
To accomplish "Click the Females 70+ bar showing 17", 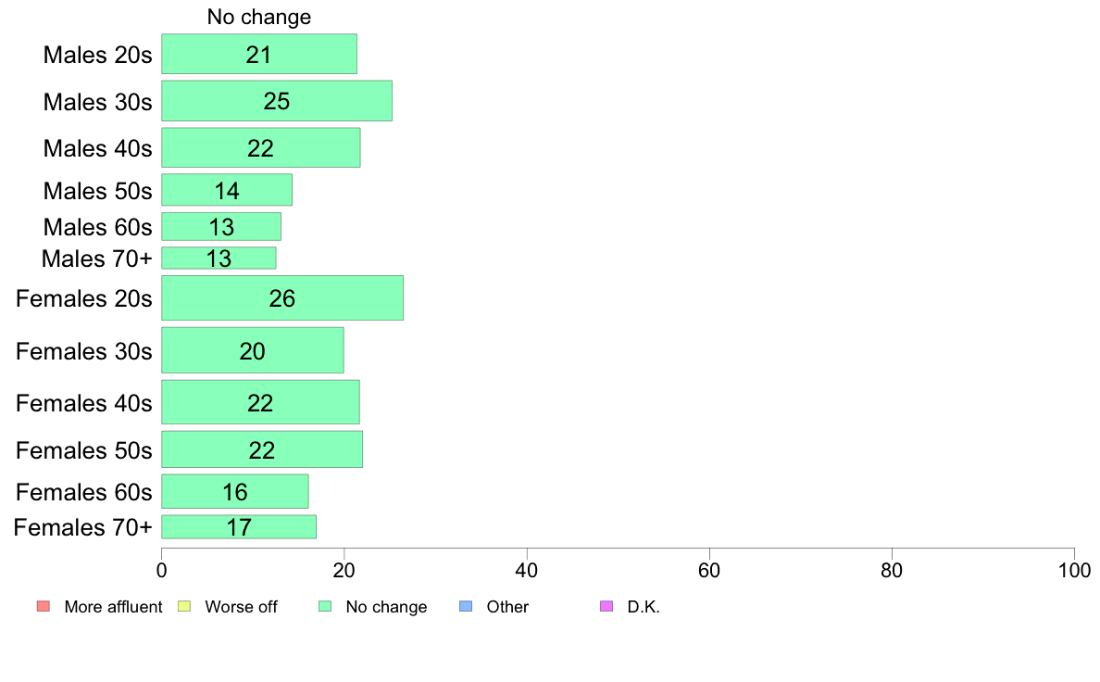I will [x=239, y=526].
